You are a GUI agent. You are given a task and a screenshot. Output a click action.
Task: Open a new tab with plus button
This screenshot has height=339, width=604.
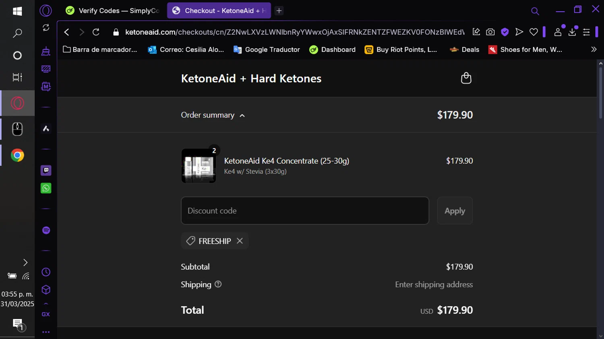point(279,11)
